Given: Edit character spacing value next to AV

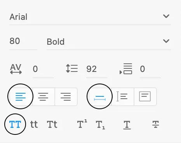Looking at the screenshot, I should pos(43,69).
